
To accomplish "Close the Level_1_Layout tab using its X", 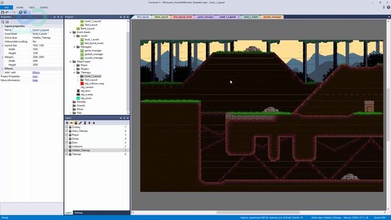I will tap(239, 17).
